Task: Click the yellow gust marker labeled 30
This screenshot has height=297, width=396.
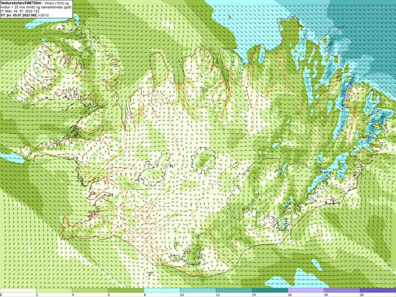Action: pos(349,91)
